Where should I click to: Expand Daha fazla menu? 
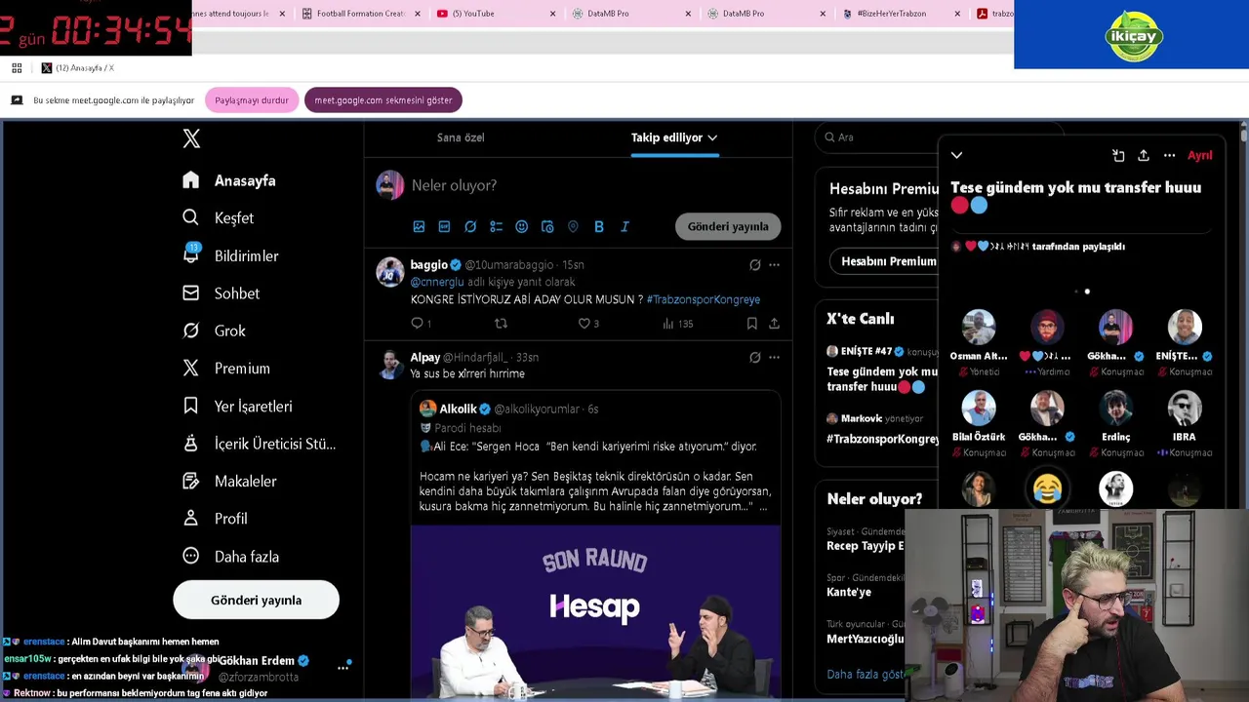pyautogui.click(x=231, y=556)
